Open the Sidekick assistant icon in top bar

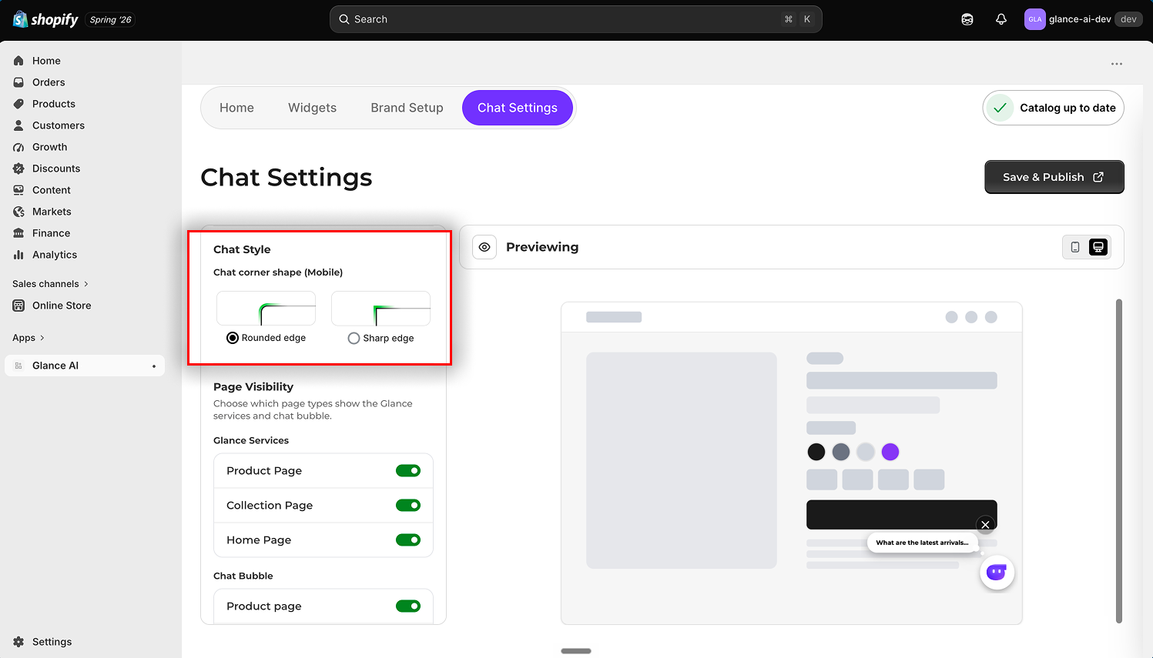tap(967, 19)
